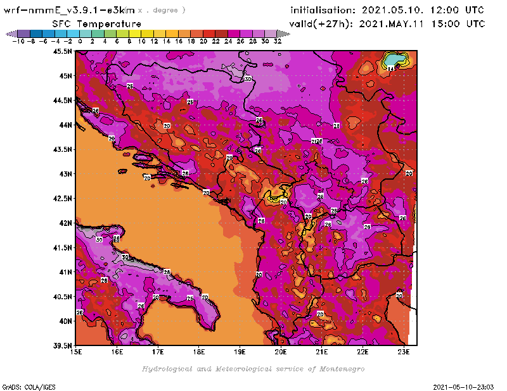Click the 14 contour label by the cyan patch
This screenshot has height=391, width=507.
click(x=391, y=69)
